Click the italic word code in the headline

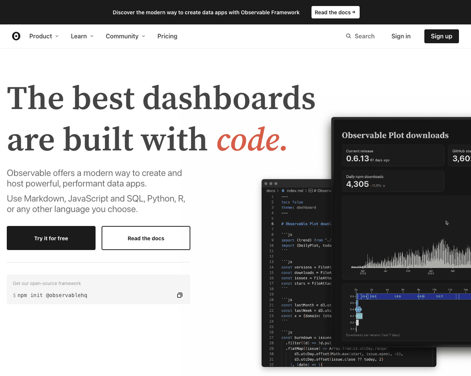252,139
